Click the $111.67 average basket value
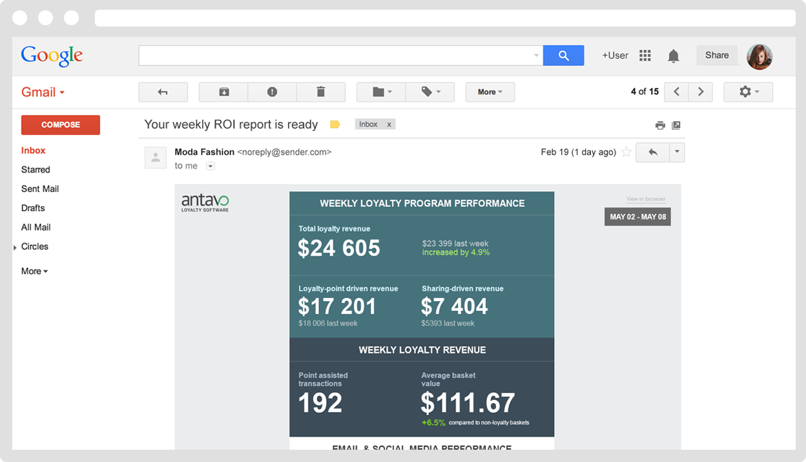The width and height of the screenshot is (806, 462). point(468,403)
